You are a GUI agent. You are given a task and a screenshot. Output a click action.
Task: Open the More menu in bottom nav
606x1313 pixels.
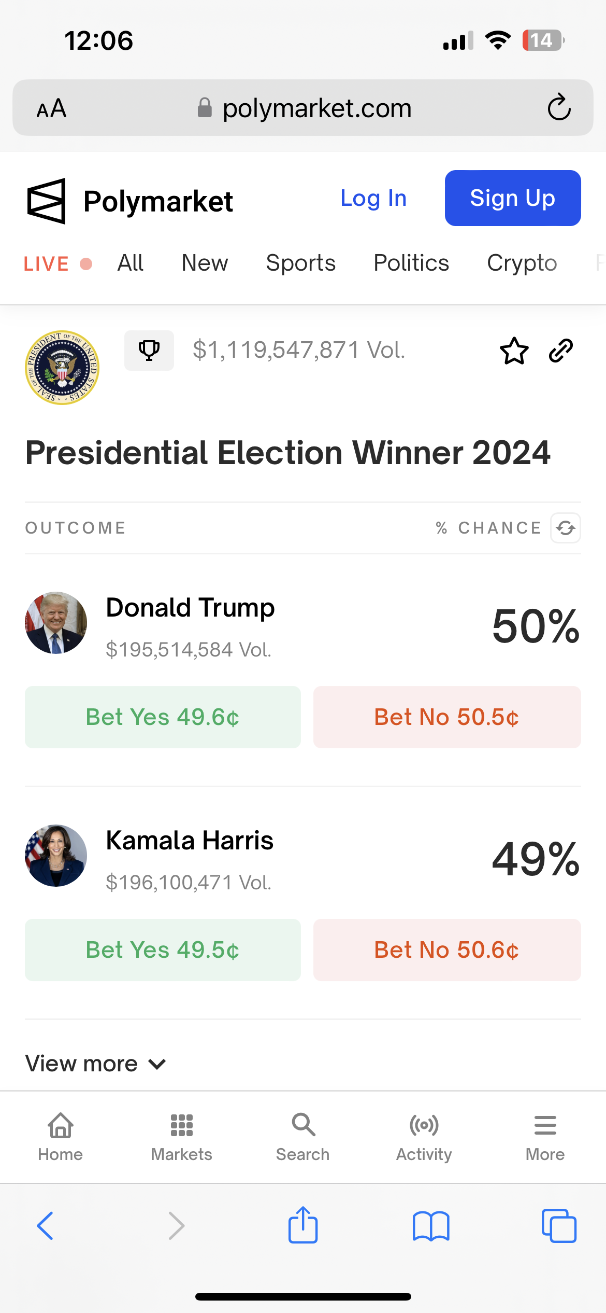pos(545,1138)
